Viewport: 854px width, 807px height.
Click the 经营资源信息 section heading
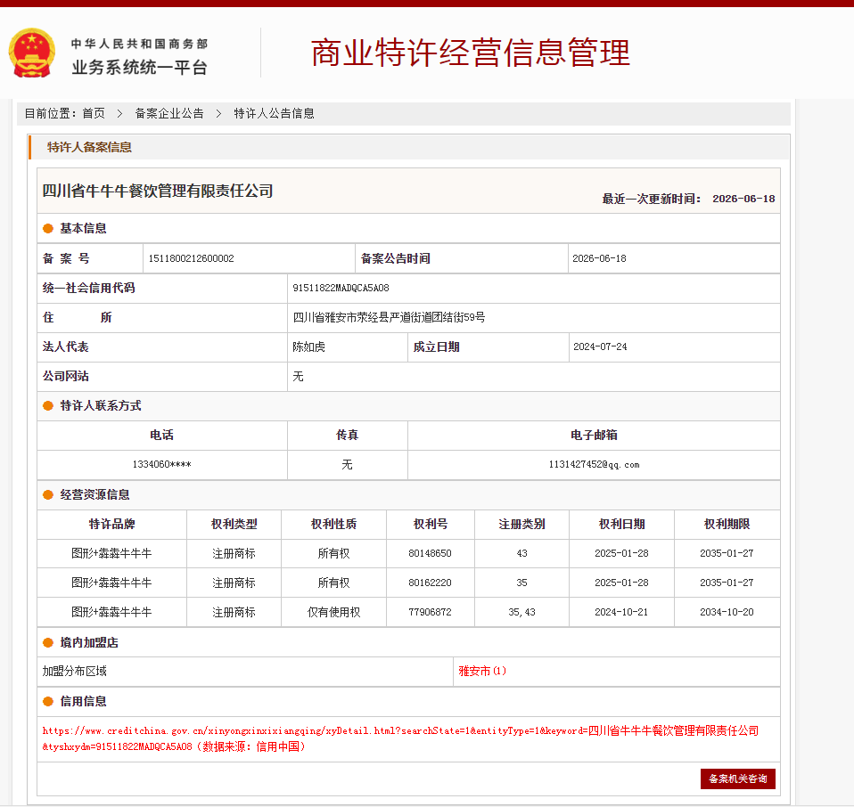(94, 494)
